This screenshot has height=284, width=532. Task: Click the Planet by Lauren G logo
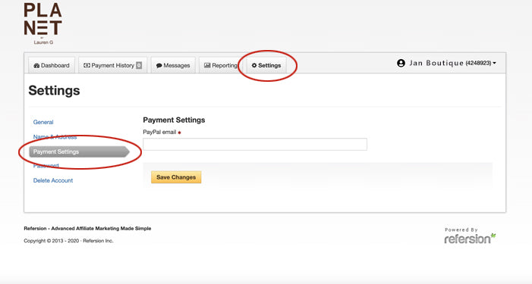[43, 23]
